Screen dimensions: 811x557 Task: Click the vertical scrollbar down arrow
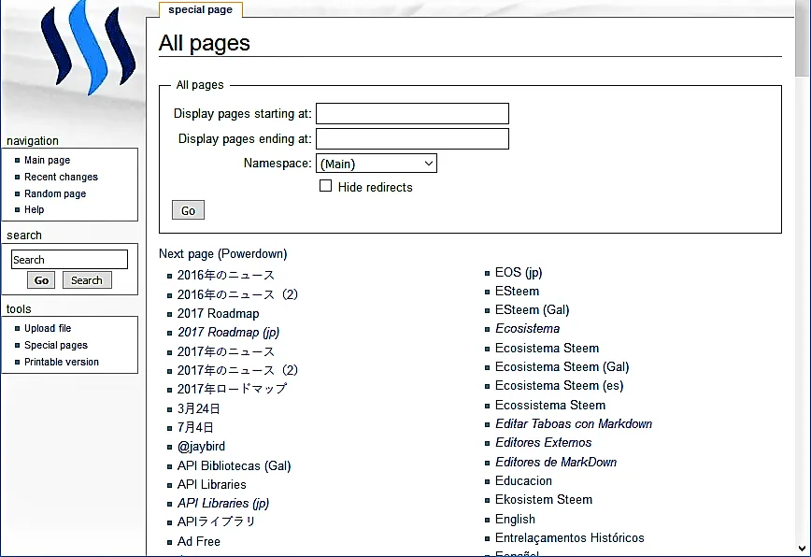(x=803, y=549)
